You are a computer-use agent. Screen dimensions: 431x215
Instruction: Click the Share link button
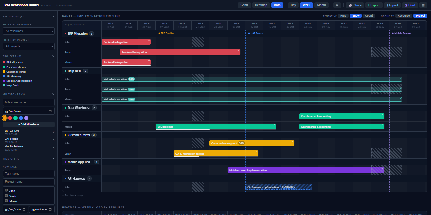pyautogui.click(x=355, y=5)
